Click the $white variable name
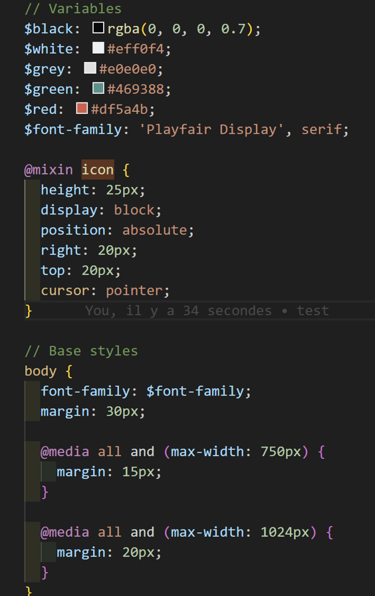375x596 pixels. click(x=49, y=49)
